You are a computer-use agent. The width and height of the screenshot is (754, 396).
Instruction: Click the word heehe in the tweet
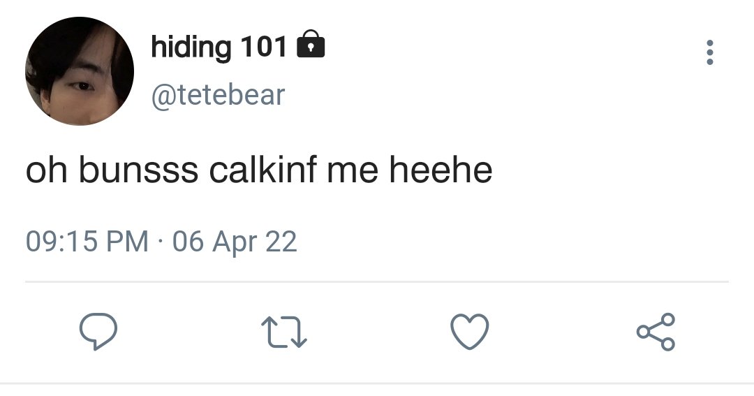[441, 170]
